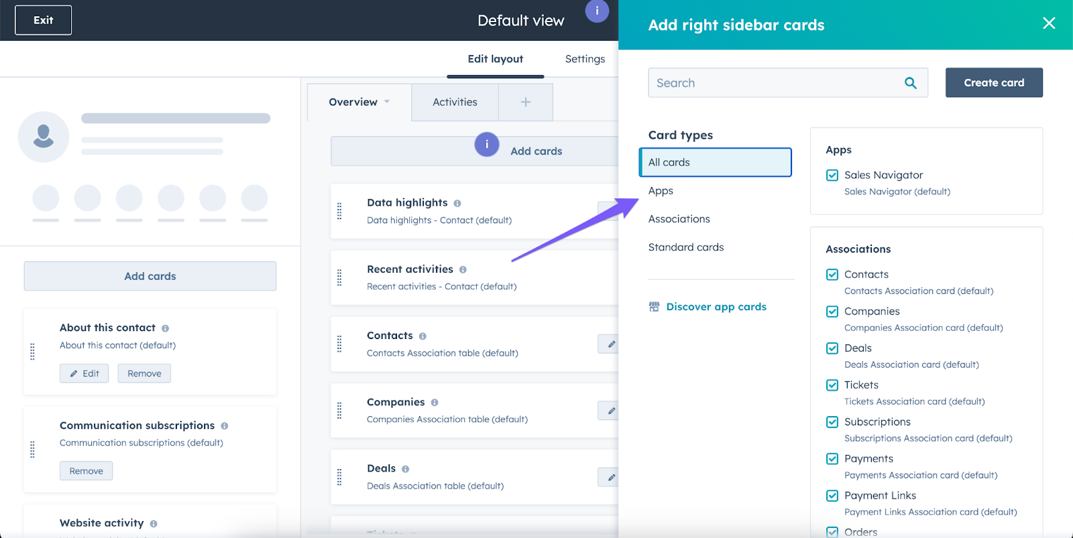Select the All cards card type

(716, 162)
